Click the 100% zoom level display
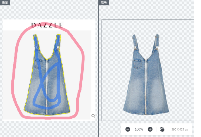Image resolution: width=201 pixels, height=137 pixels. pyautogui.click(x=139, y=129)
